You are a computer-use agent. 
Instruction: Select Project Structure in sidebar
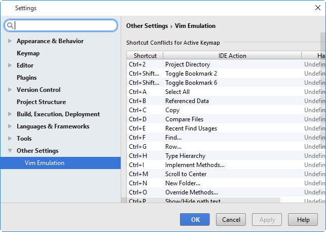point(41,102)
